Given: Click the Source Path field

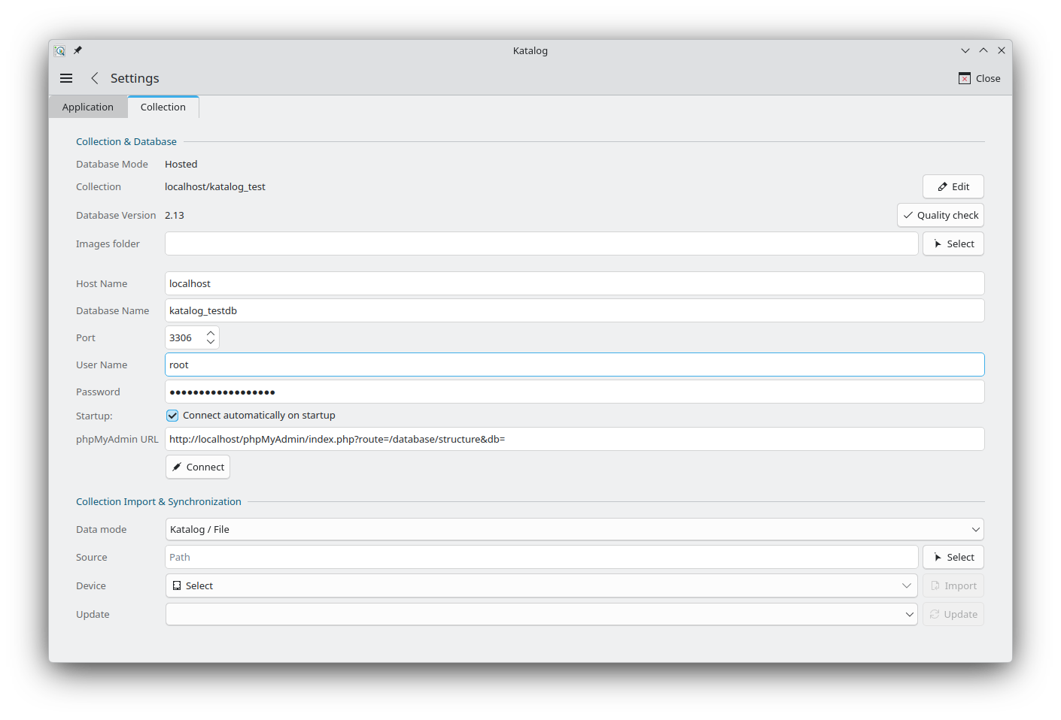Looking at the screenshot, I should click(541, 557).
